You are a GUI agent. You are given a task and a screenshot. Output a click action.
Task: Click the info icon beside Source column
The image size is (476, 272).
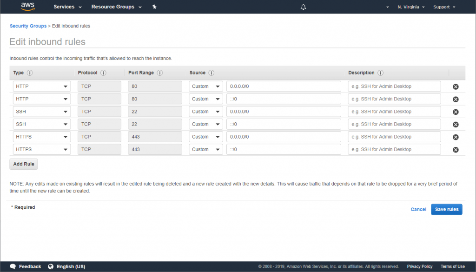(x=212, y=73)
